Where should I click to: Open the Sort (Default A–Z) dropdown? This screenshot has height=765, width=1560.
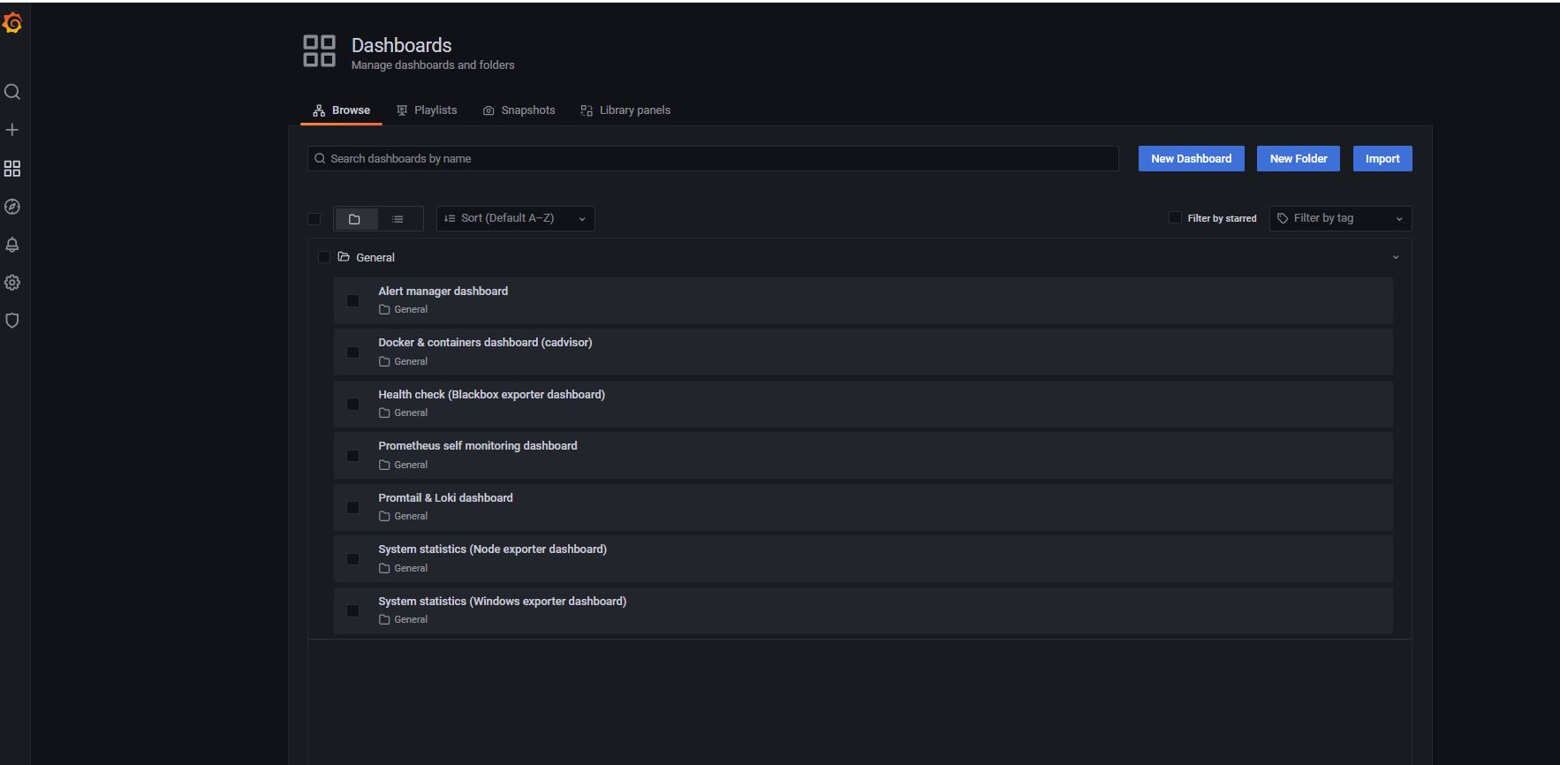point(515,218)
